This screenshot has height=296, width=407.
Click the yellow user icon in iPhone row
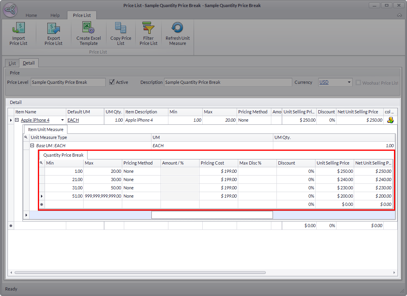pyautogui.click(x=390, y=120)
